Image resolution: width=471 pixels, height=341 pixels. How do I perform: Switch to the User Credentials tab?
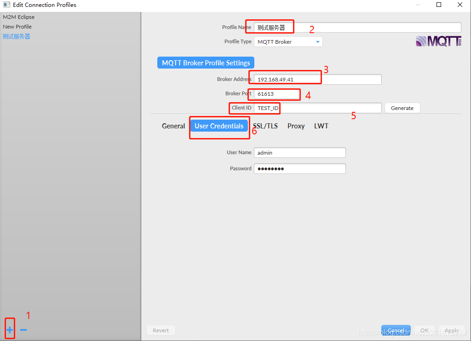point(219,126)
